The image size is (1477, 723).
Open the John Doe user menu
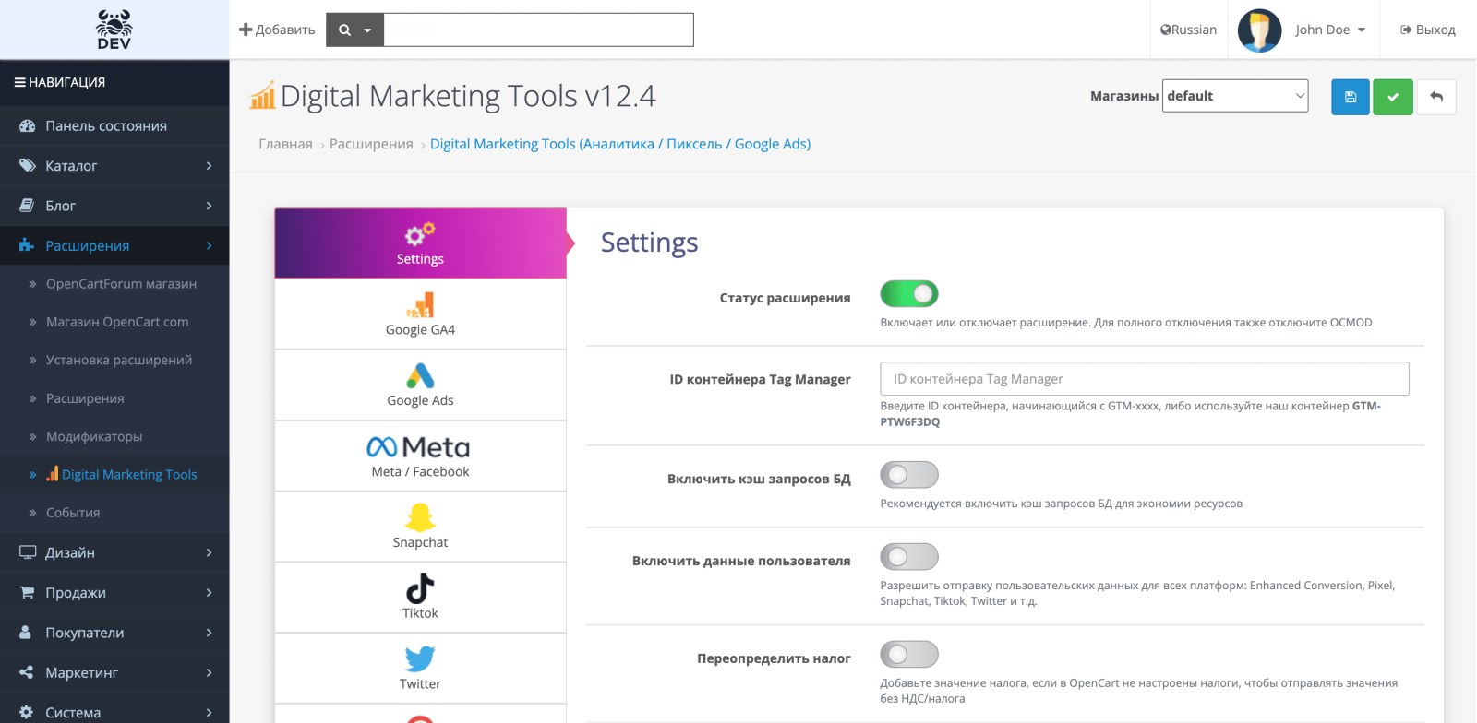coord(1330,30)
